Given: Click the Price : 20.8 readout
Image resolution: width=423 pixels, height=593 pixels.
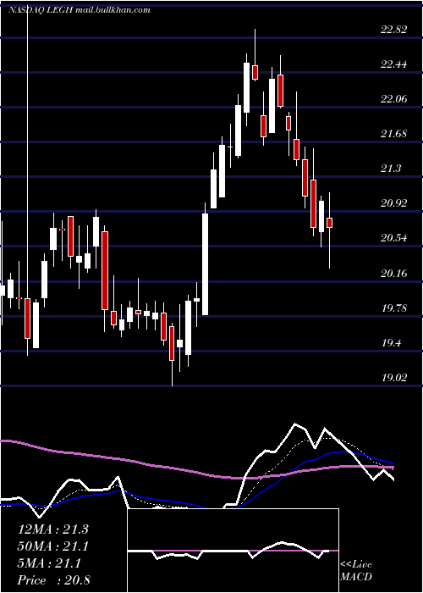Looking at the screenshot, I should (x=53, y=580).
